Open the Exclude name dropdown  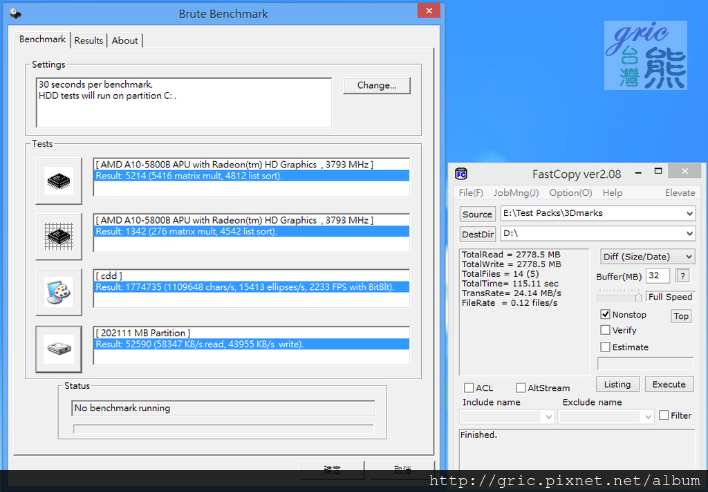tap(649, 417)
